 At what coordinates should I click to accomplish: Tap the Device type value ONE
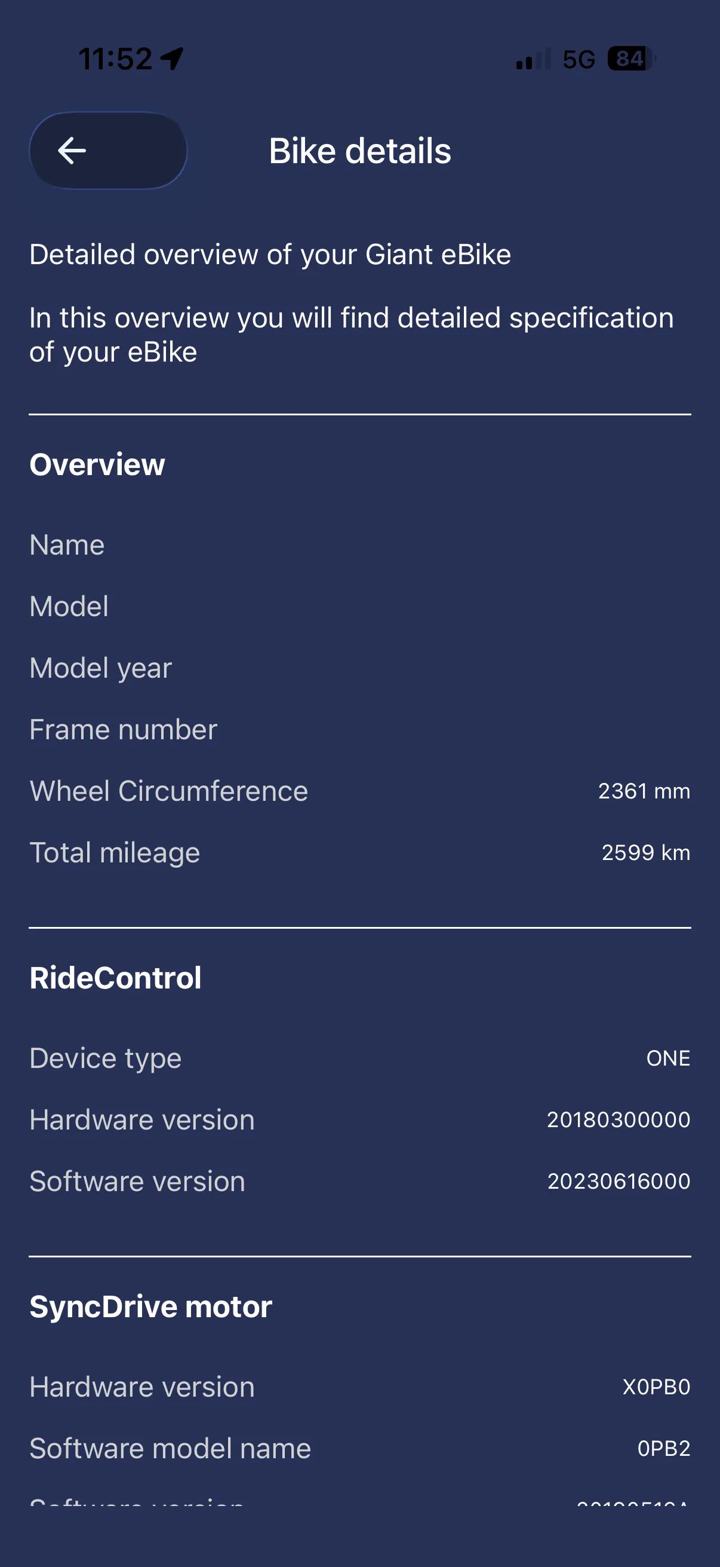[667, 1058]
